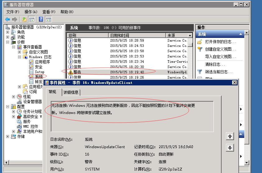Switch to the 常规 tab

pos(53,92)
